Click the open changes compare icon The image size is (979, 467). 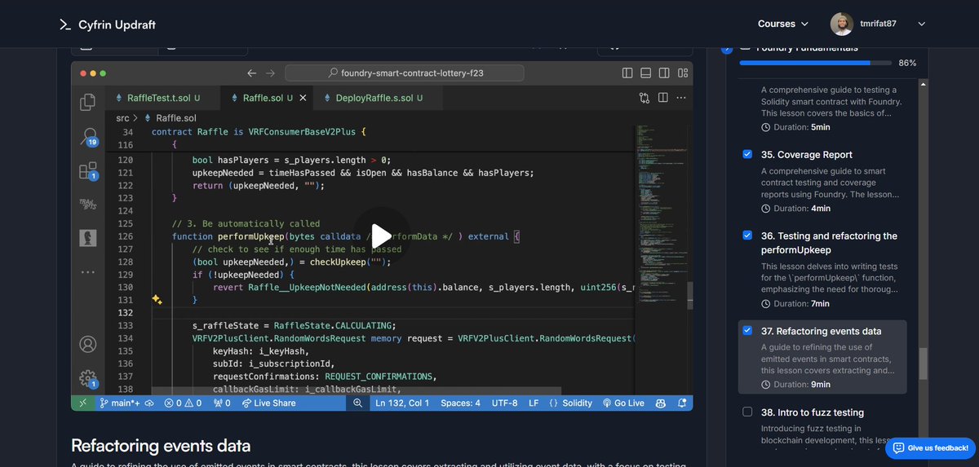(x=645, y=98)
